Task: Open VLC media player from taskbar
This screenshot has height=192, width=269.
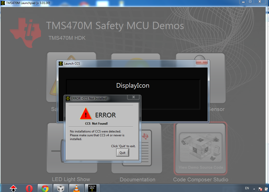Action: [77, 188]
